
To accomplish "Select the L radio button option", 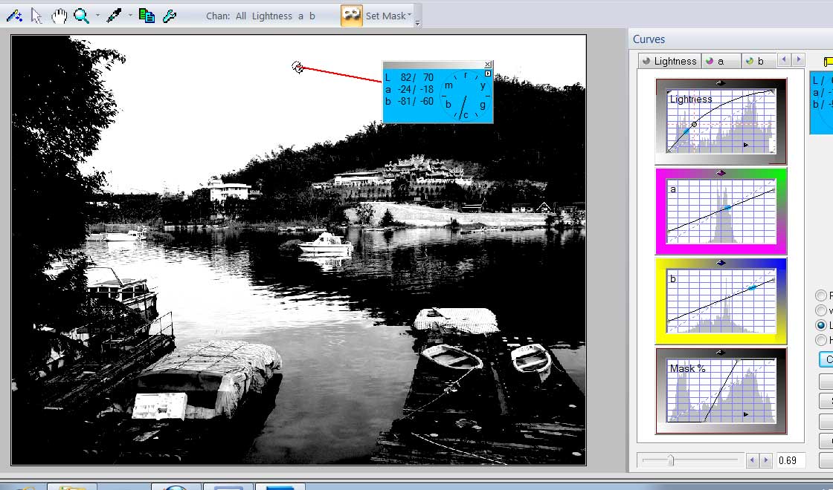I will coord(822,325).
